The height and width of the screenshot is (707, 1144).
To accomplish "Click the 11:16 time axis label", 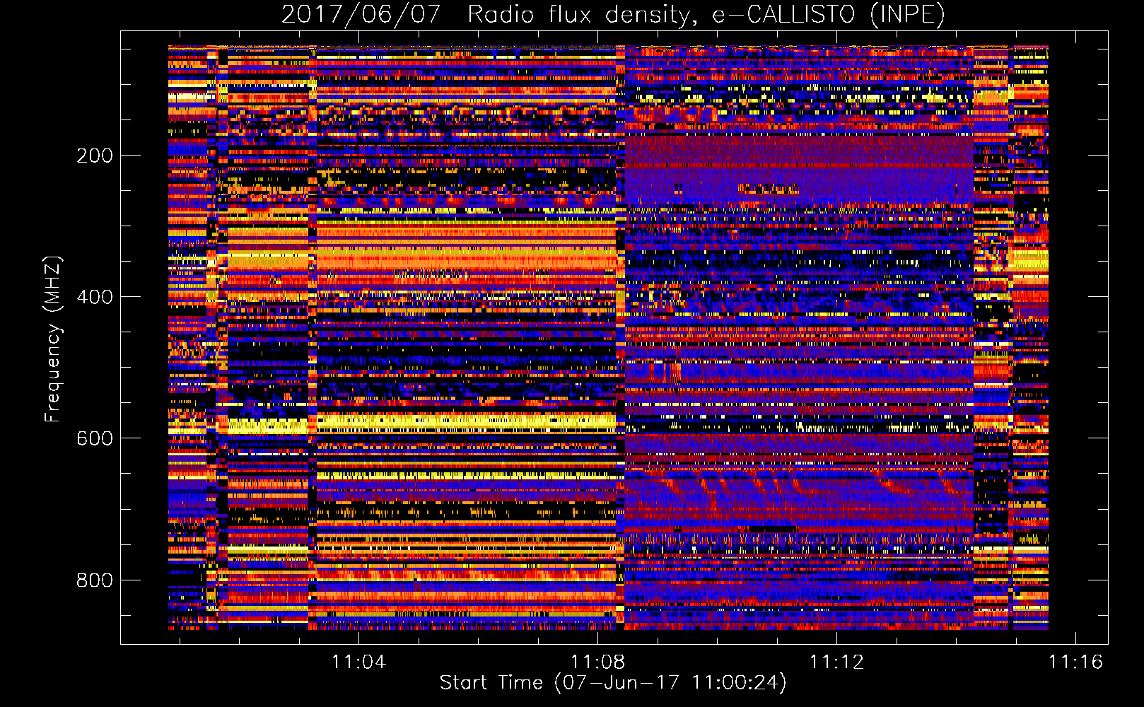I will tap(1075, 662).
